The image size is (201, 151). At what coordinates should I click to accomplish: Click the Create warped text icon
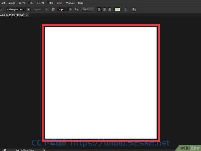(126, 9)
